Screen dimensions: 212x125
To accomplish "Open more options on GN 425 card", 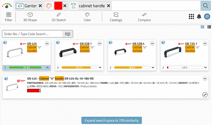I will coord(47,44).
